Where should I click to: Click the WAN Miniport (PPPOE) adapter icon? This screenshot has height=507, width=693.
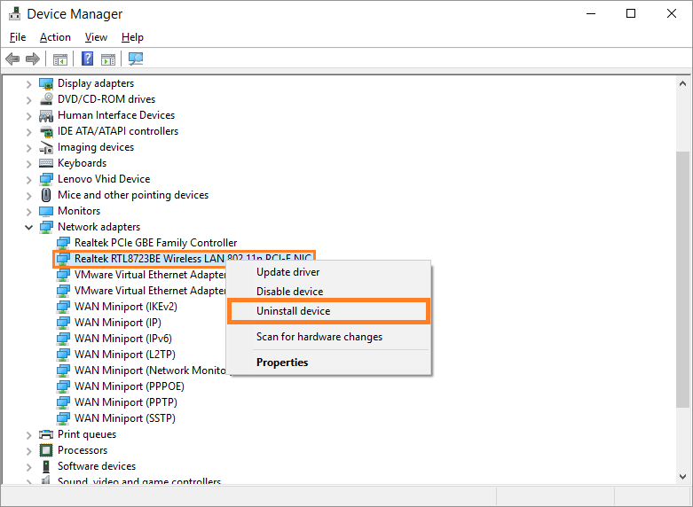pos(63,386)
